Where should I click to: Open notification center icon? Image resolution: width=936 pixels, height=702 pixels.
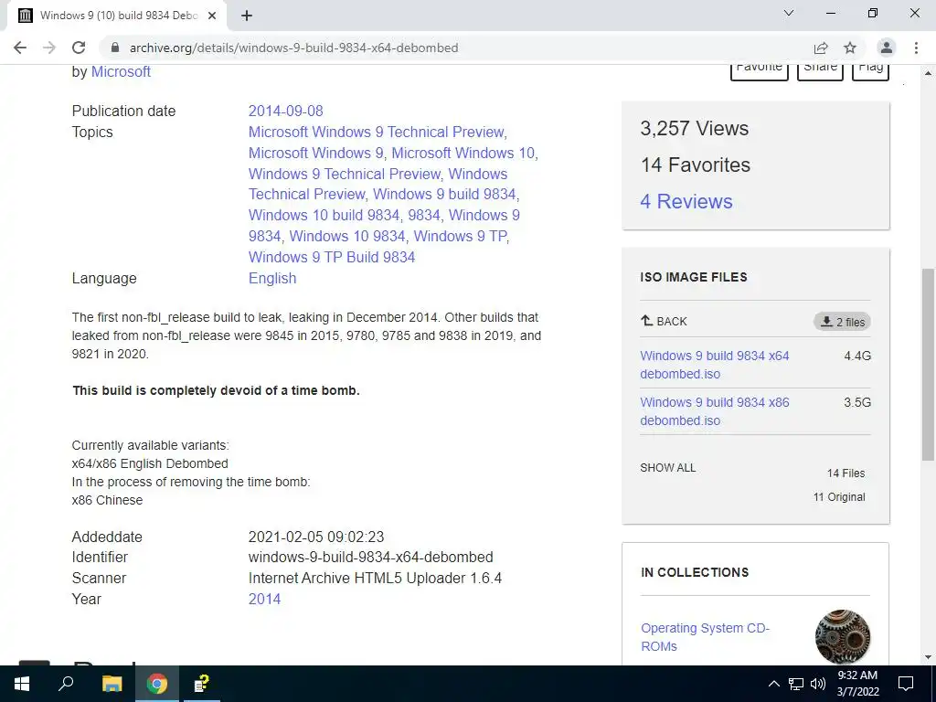[x=906, y=684]
